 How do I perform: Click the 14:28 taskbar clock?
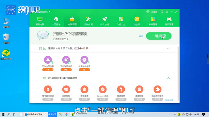coord(197,114)
